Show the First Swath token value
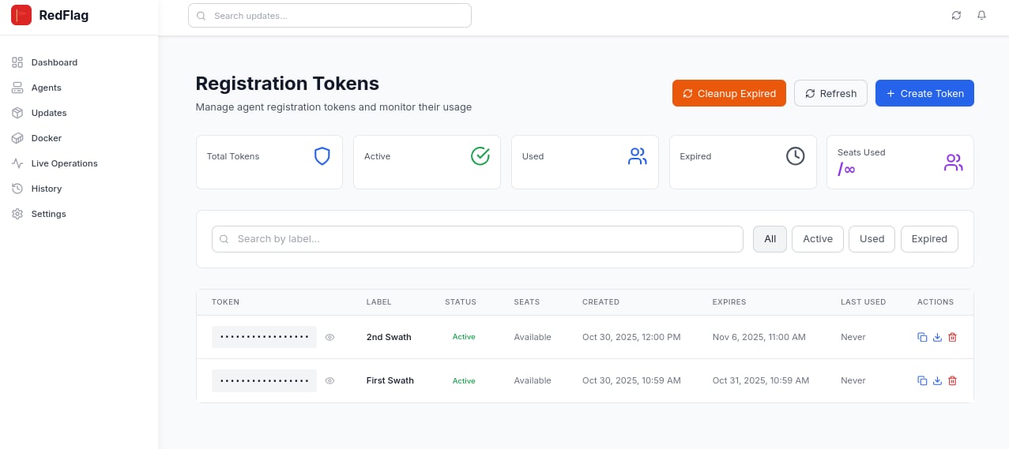 [330, 381]
